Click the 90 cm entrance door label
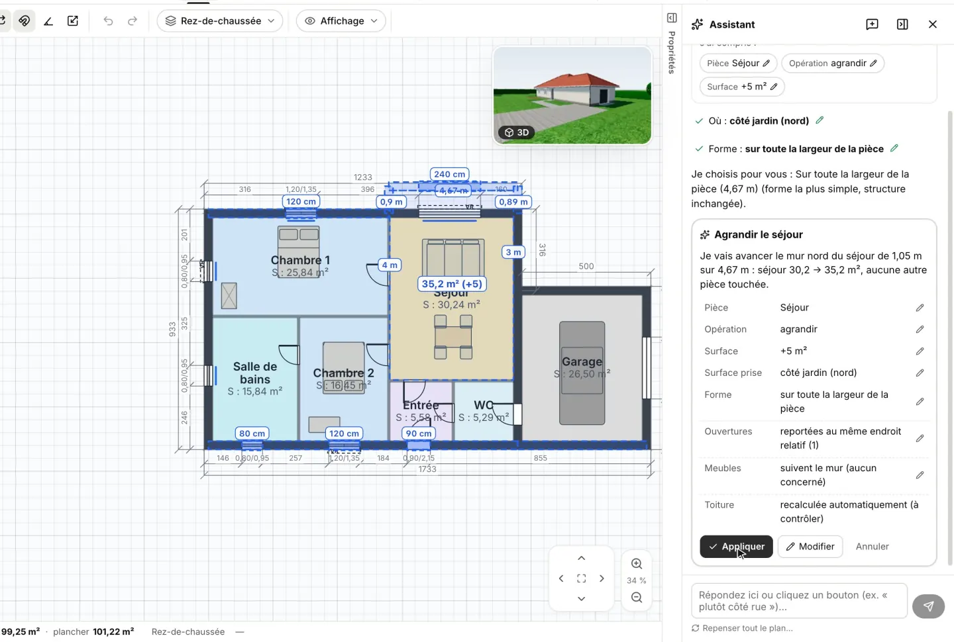 tap(419, 434)
